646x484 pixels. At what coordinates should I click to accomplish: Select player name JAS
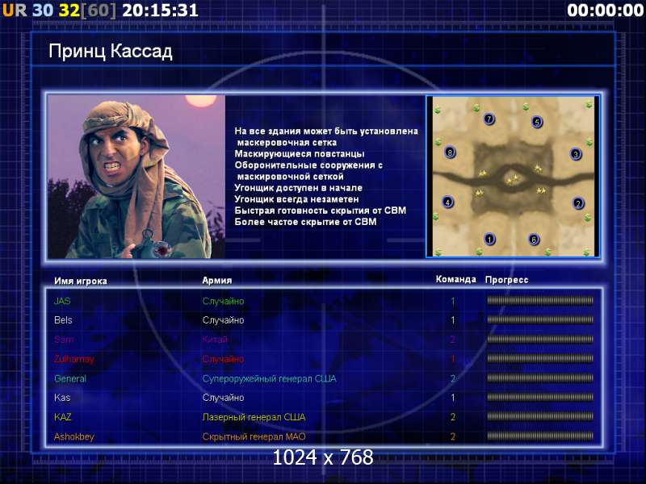coord(62,301)
